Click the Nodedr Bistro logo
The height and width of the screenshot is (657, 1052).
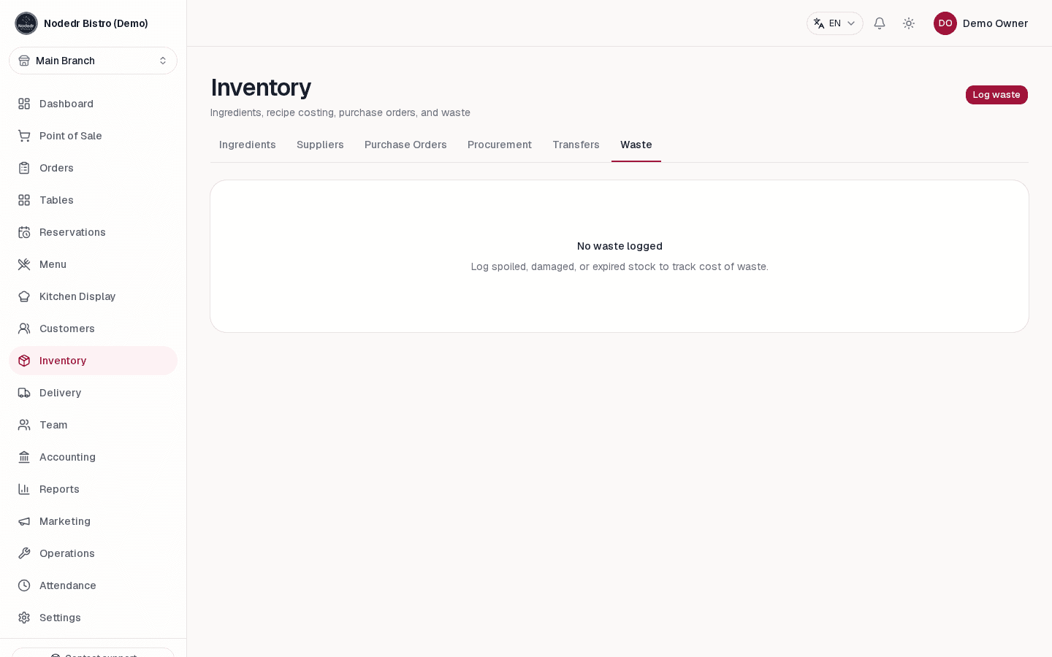(x=26, y=23)
